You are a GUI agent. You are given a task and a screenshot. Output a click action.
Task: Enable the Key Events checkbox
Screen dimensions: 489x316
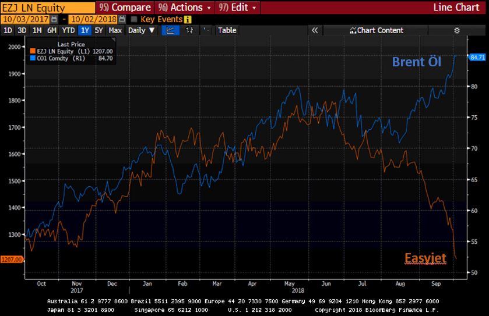[x=134, y=19]
